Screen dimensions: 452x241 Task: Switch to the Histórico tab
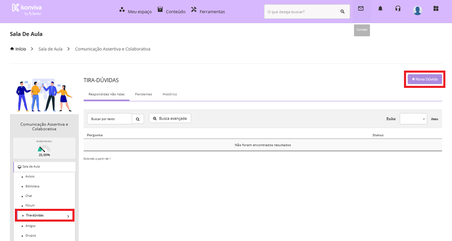[170, 95]
